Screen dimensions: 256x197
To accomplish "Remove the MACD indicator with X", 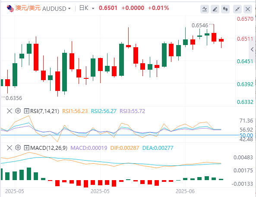I will tap(9, 148).
